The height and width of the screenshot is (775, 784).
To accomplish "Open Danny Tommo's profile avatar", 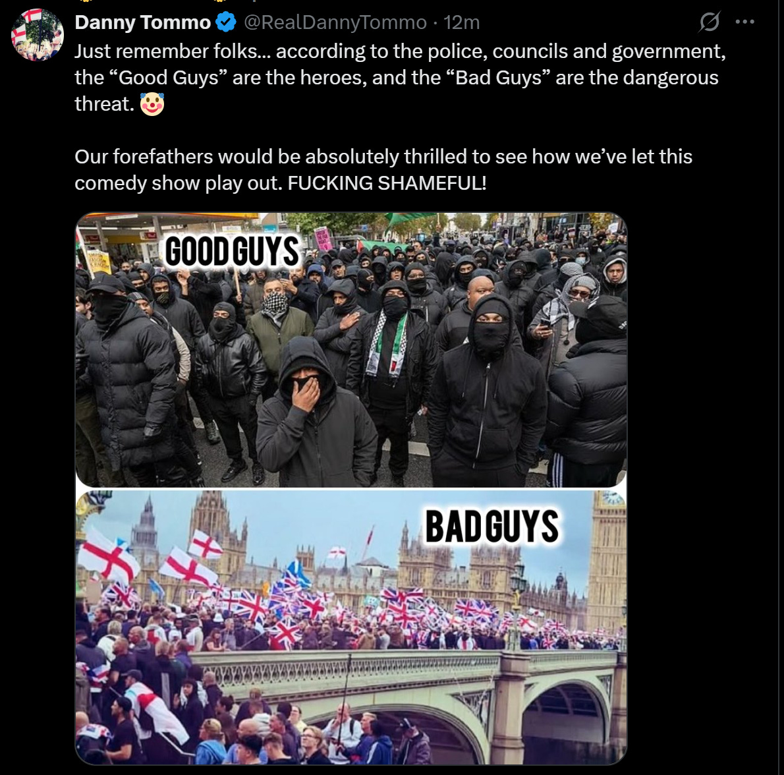I will (38, 34).
